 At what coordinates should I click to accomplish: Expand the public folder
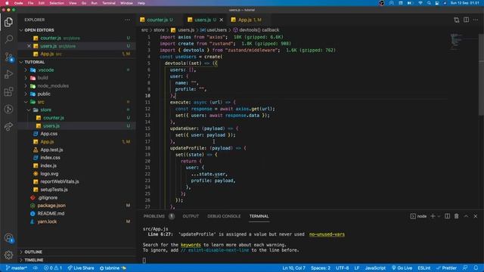click(44, 94)
